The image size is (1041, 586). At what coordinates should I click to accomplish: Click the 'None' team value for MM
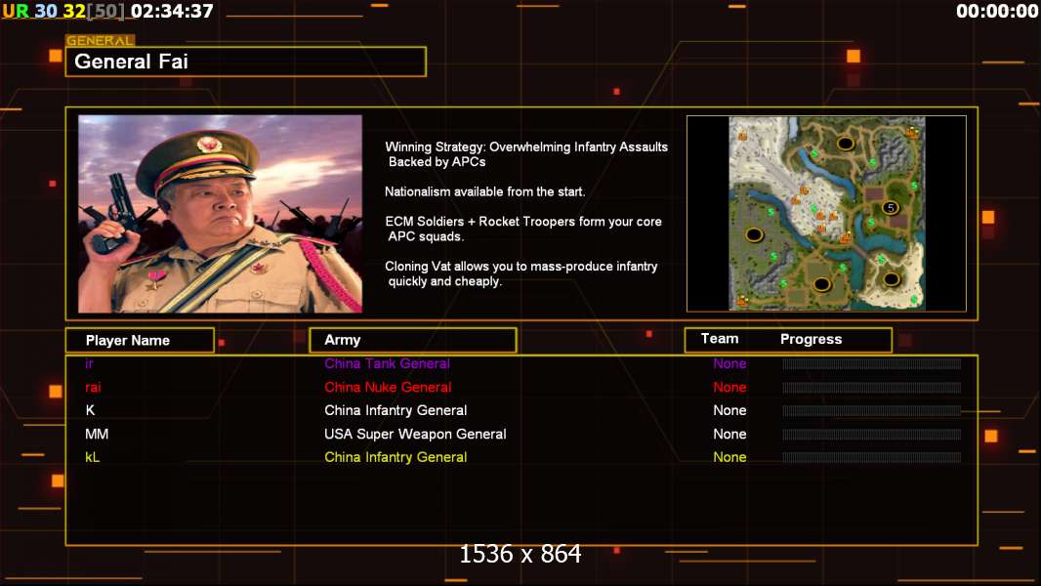[x=729, y=434]
